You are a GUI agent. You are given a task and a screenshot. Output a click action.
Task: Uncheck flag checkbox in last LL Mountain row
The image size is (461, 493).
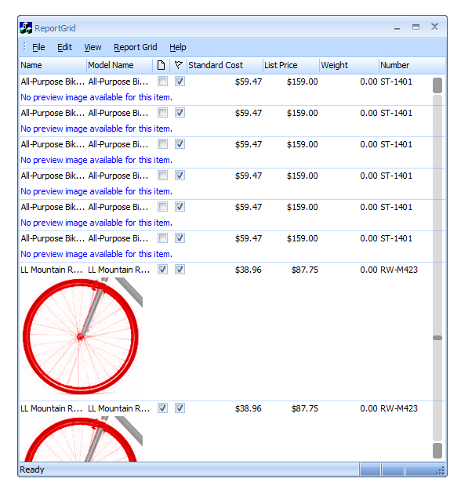pyautogui.click(x=180, y=408)
